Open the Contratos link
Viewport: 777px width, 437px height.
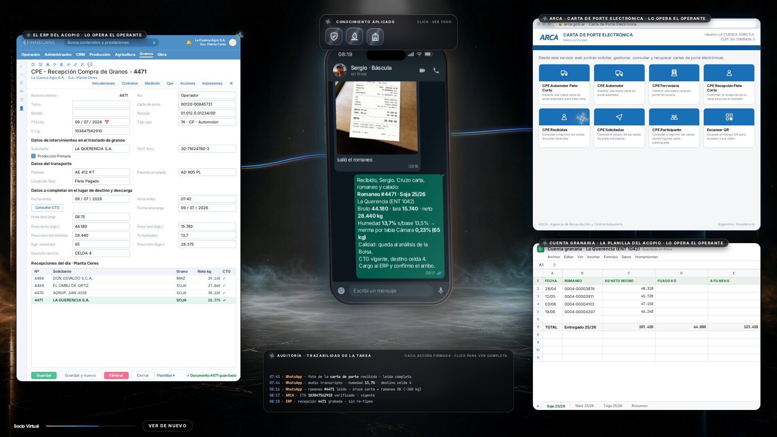click(x=129, y=83)
